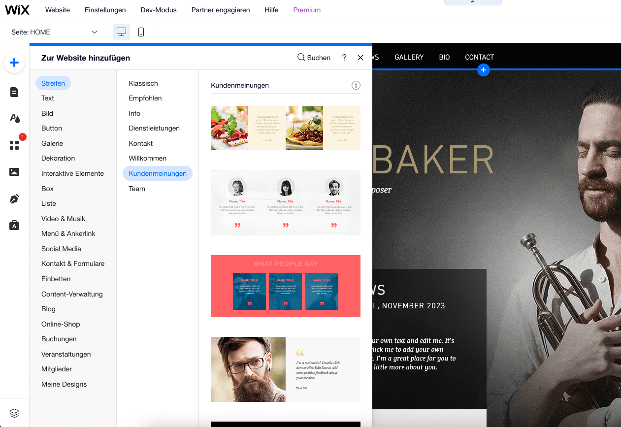Select the Einbetten category

point(56,279)
